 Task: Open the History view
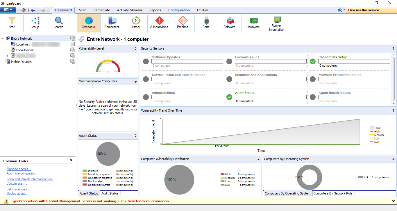click(135, 23)
